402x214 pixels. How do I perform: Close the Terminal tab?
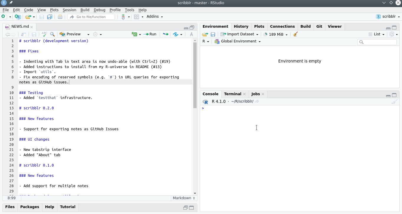[x=244, y=94]
